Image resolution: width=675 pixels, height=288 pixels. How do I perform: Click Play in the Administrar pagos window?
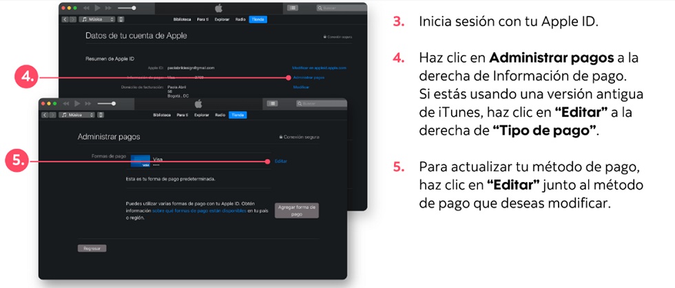[77, 104]
